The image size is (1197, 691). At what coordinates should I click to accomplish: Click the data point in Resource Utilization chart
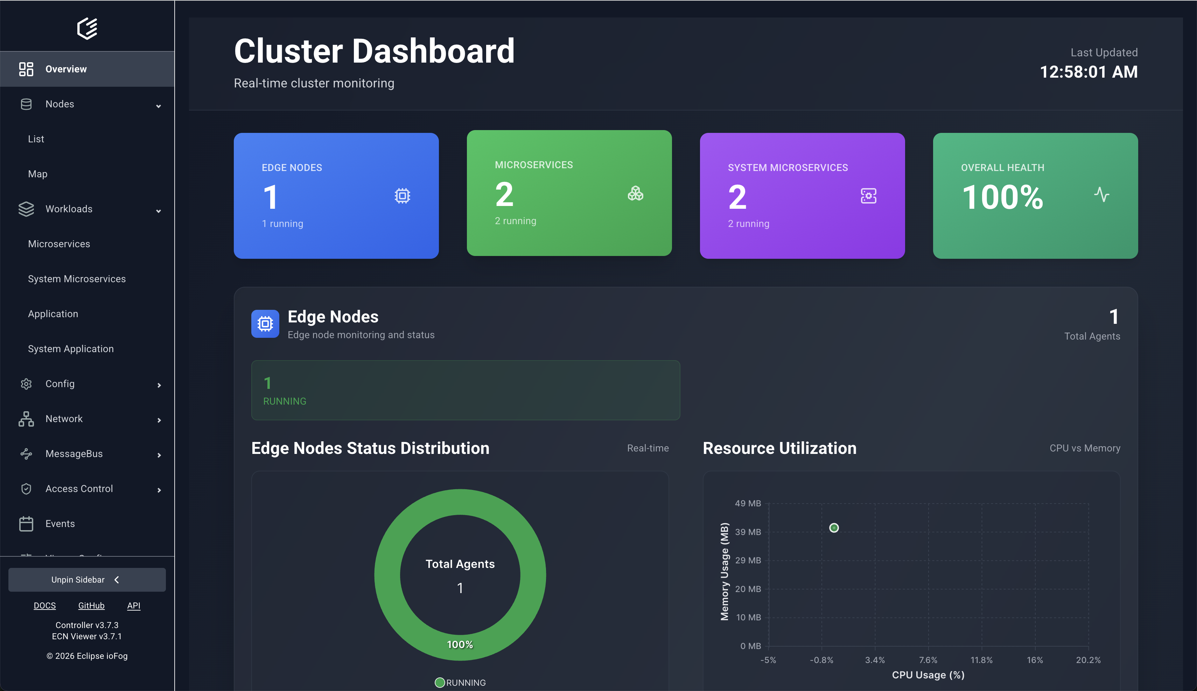point(834,527)
